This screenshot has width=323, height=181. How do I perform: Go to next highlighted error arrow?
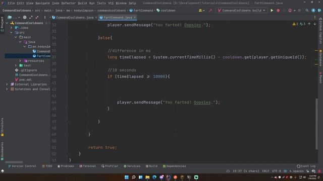(315, 24)
